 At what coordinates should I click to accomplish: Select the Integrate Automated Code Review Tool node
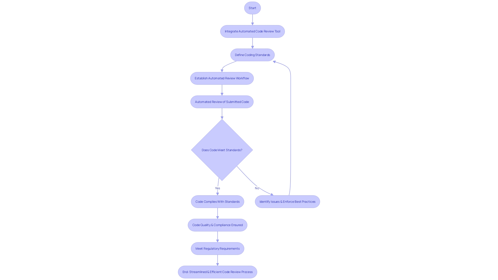point(252,31)
